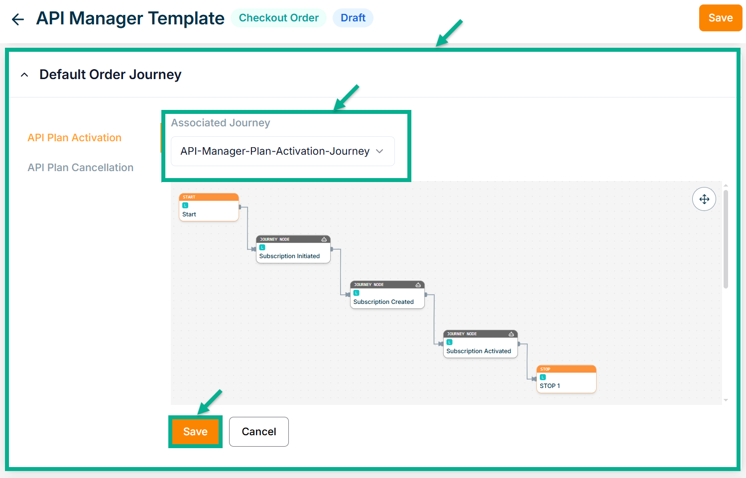Click the Draft status badge
This screenshot has width=746, height=478.
(x=353, y=18)
